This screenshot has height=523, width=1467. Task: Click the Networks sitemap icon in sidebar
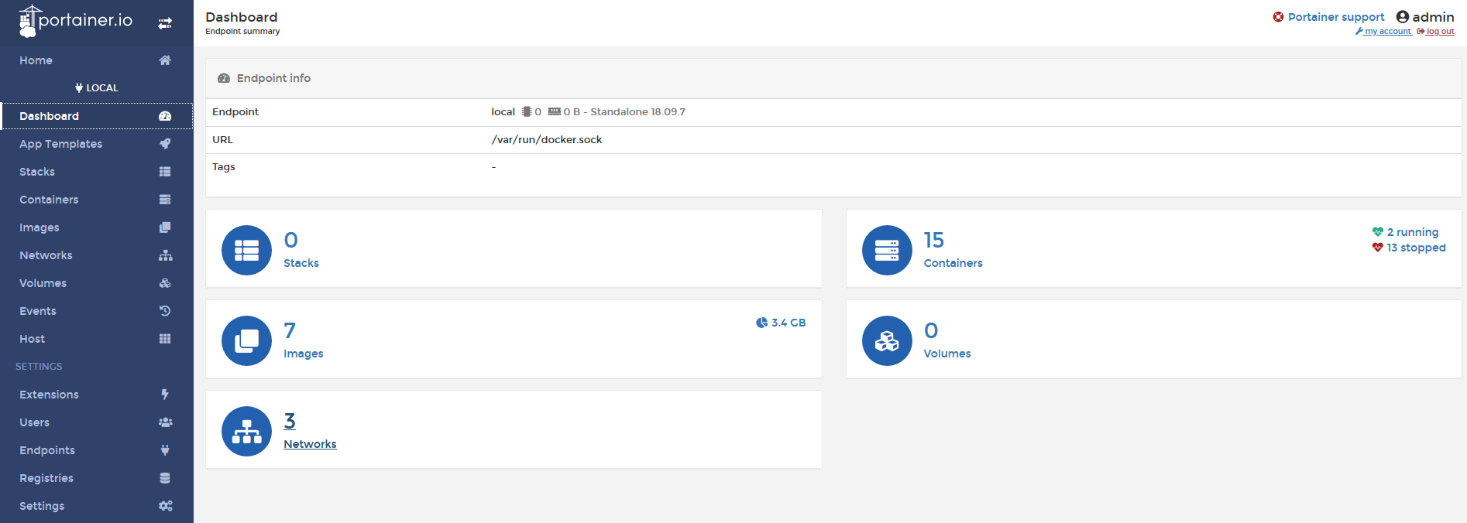165,255
